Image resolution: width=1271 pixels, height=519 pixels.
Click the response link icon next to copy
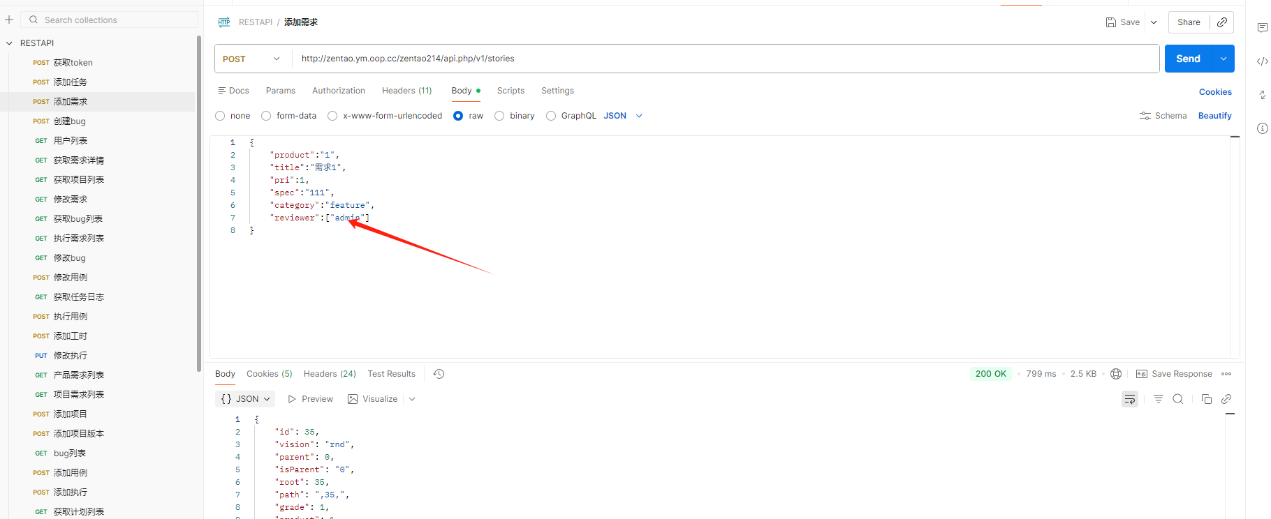1226,399
